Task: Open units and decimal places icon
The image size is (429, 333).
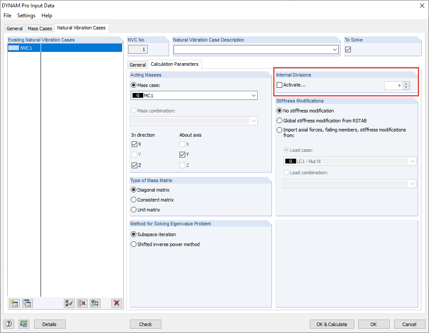Action: pyautogui.click(x=24, y=324)
